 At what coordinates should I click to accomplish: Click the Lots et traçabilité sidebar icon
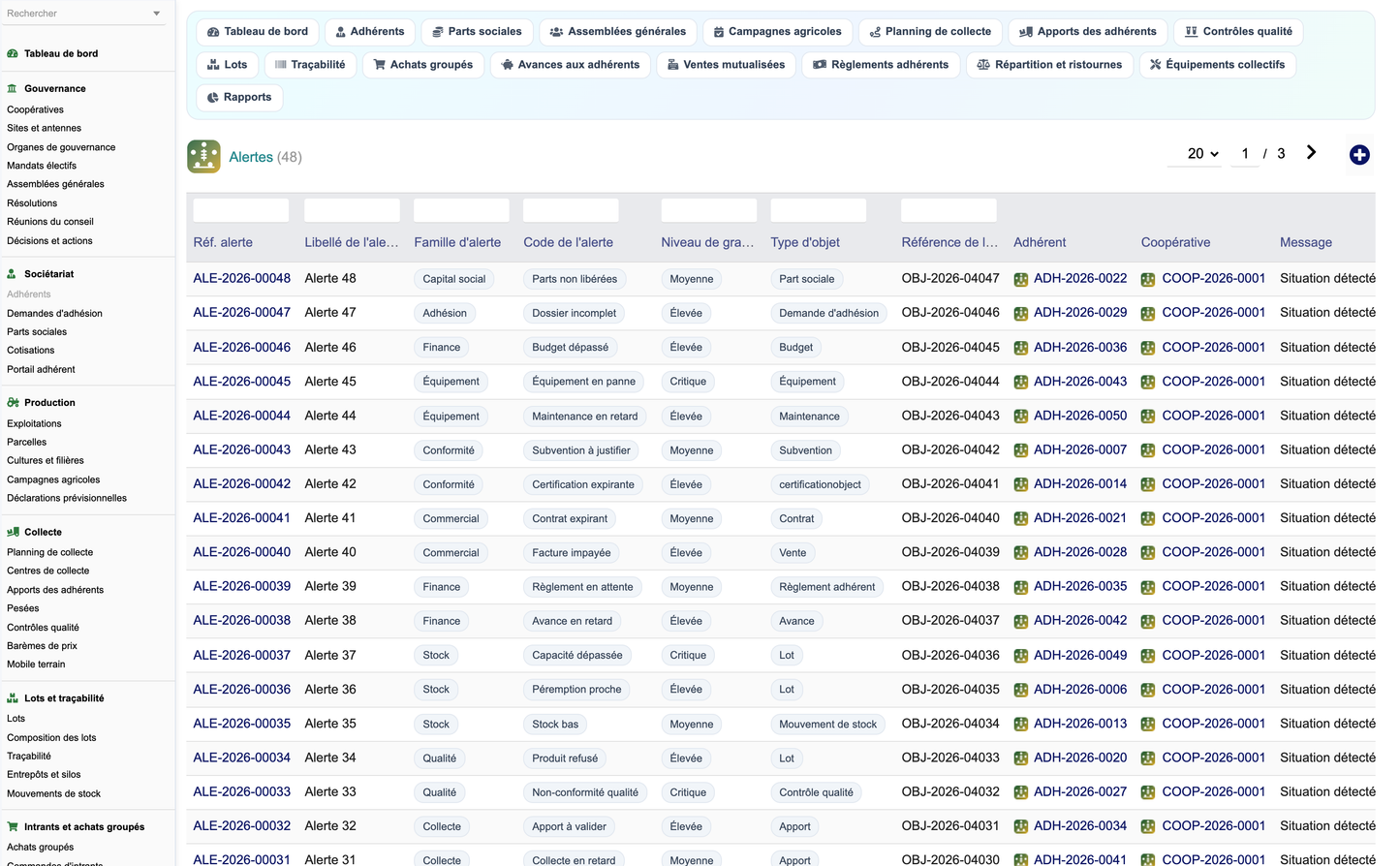pos(13,698)
